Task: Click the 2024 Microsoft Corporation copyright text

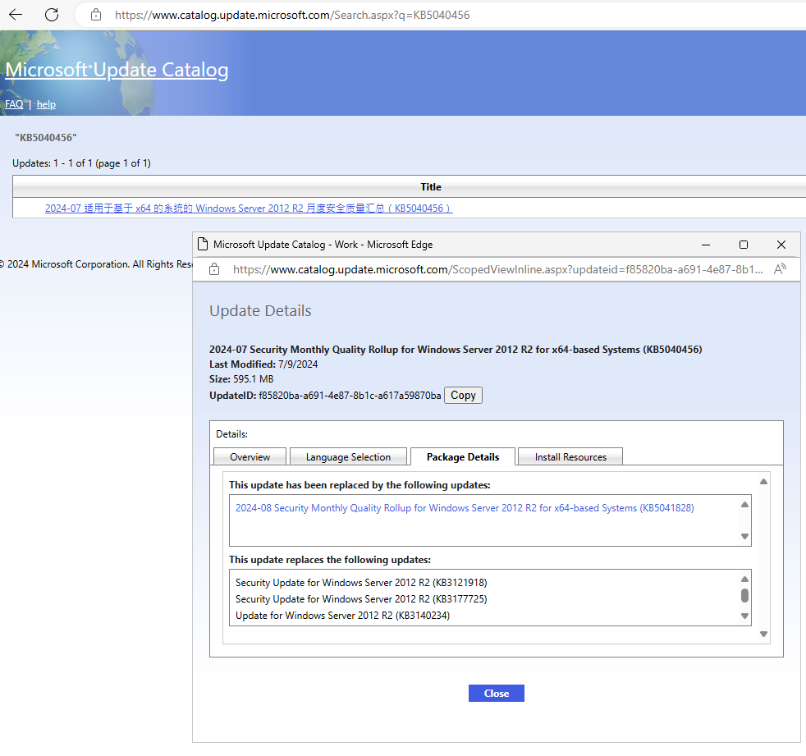Action: click(x=97, y=264)
